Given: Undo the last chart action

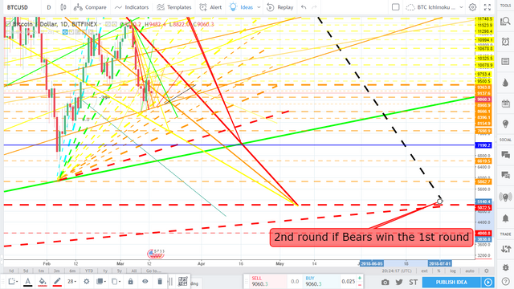Looking at the screenshot, I should (x=304, y=7).
